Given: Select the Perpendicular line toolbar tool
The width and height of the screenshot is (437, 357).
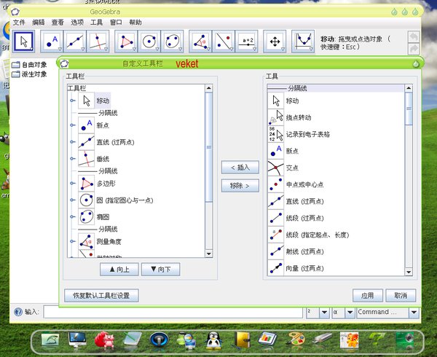Looking at the screenshot, I should click(x=98, y=42).
